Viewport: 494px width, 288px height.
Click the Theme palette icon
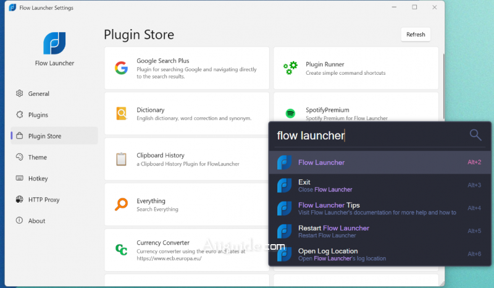[x=20, y=157]
